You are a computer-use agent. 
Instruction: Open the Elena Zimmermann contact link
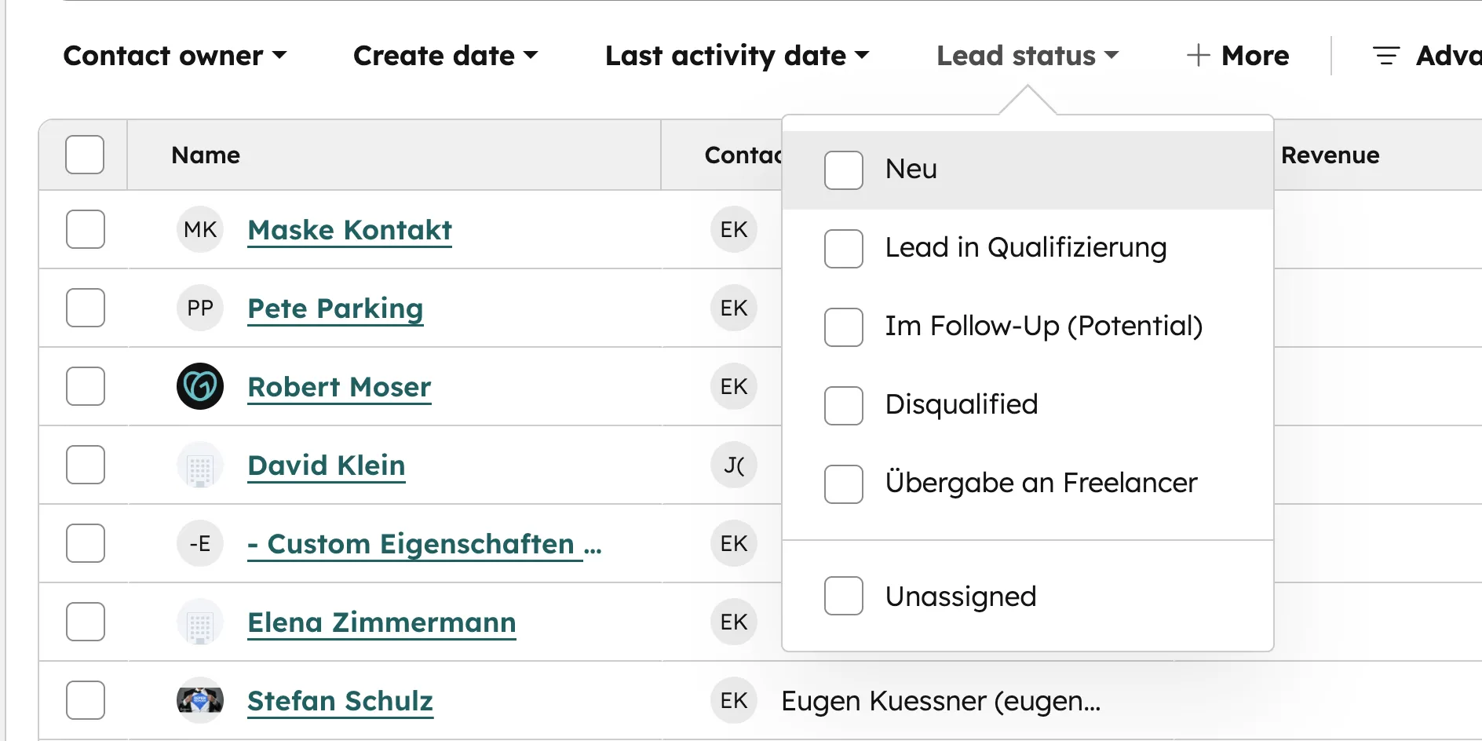coord(381,622)
